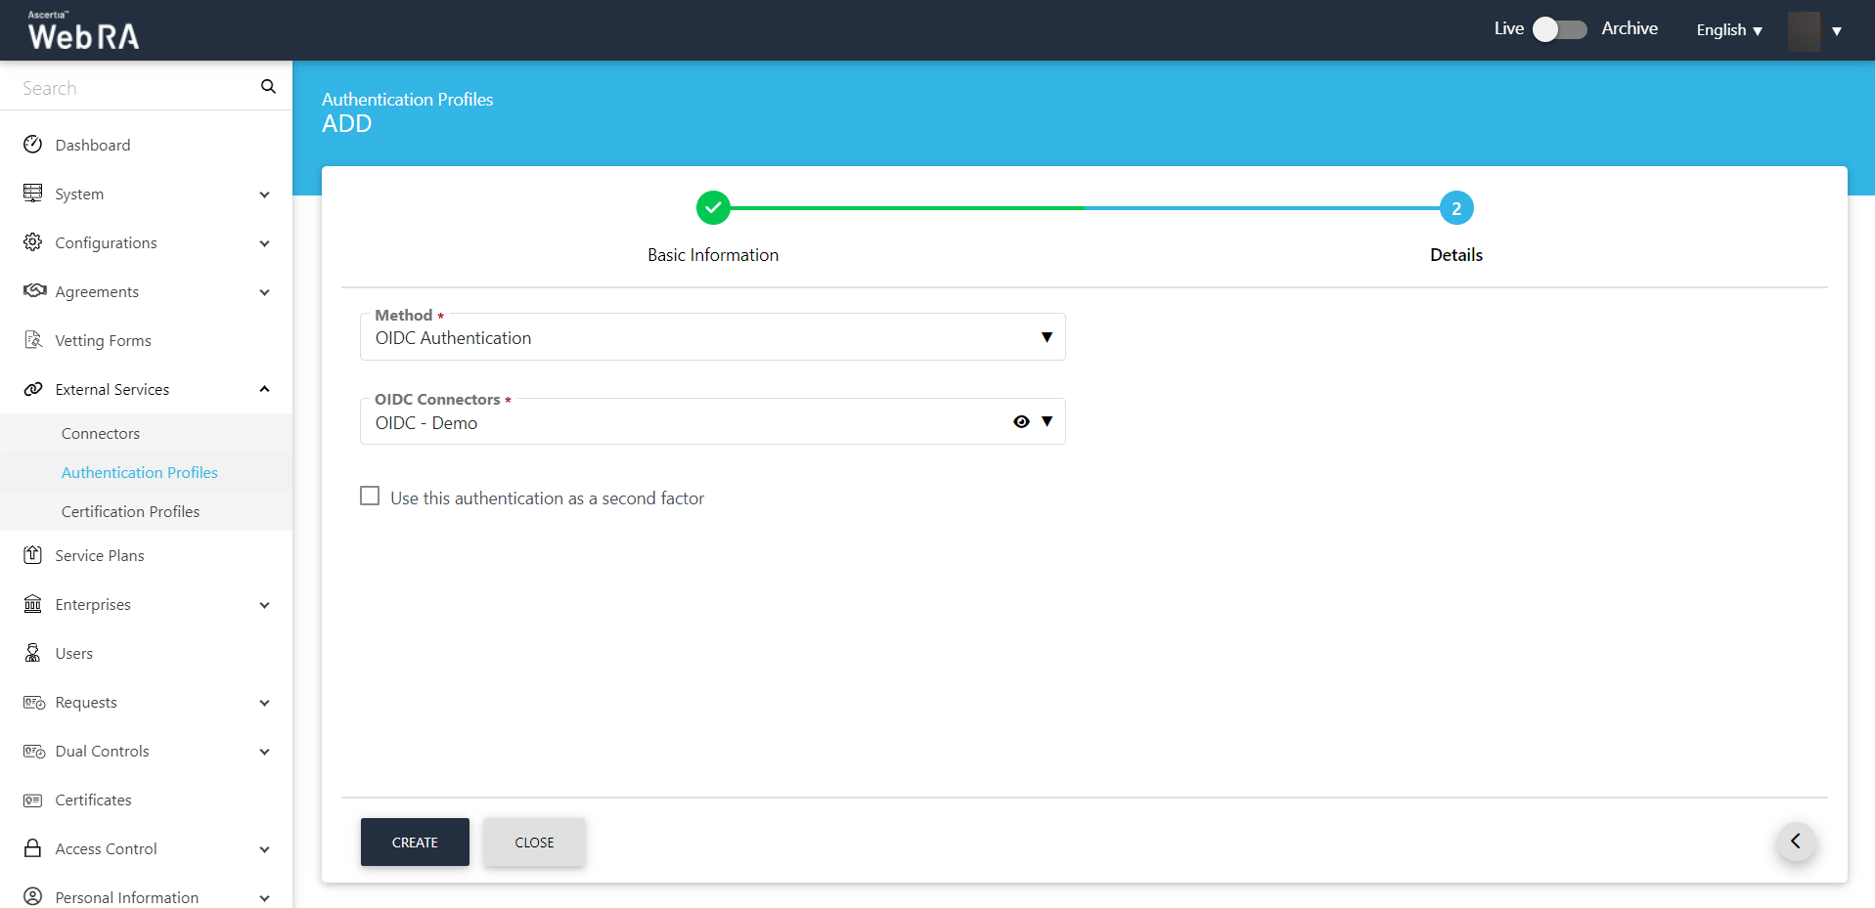Click the sidebar Search input field

132,88
